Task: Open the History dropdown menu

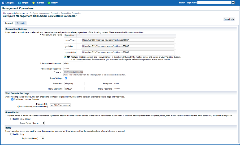Action: click(55, 3)
